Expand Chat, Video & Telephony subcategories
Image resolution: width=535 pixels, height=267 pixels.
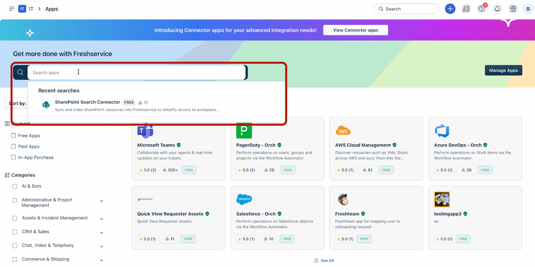[x=102, y=247]
